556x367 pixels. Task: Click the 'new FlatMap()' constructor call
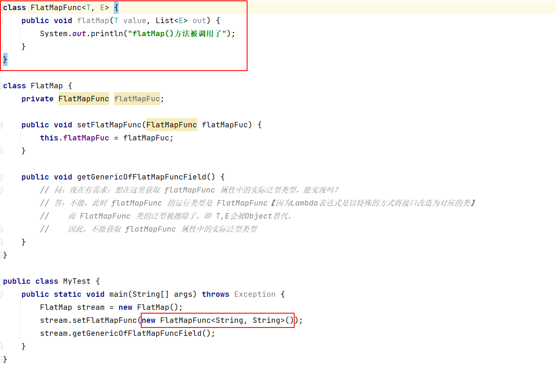[x=148, y=307]
